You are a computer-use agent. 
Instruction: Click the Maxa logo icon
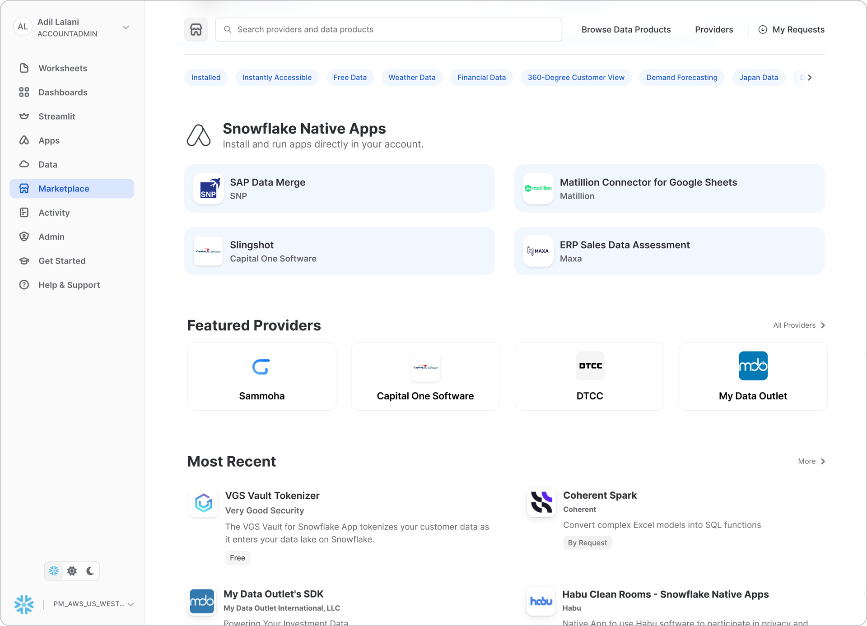[x=538, y=251]
